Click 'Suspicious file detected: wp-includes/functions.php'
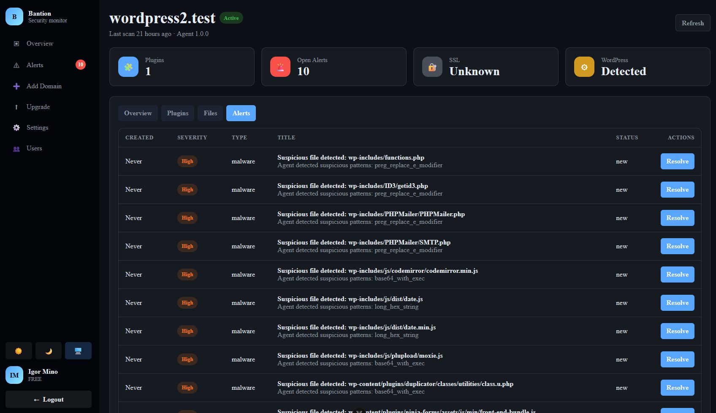 click(x=351, y=158)
